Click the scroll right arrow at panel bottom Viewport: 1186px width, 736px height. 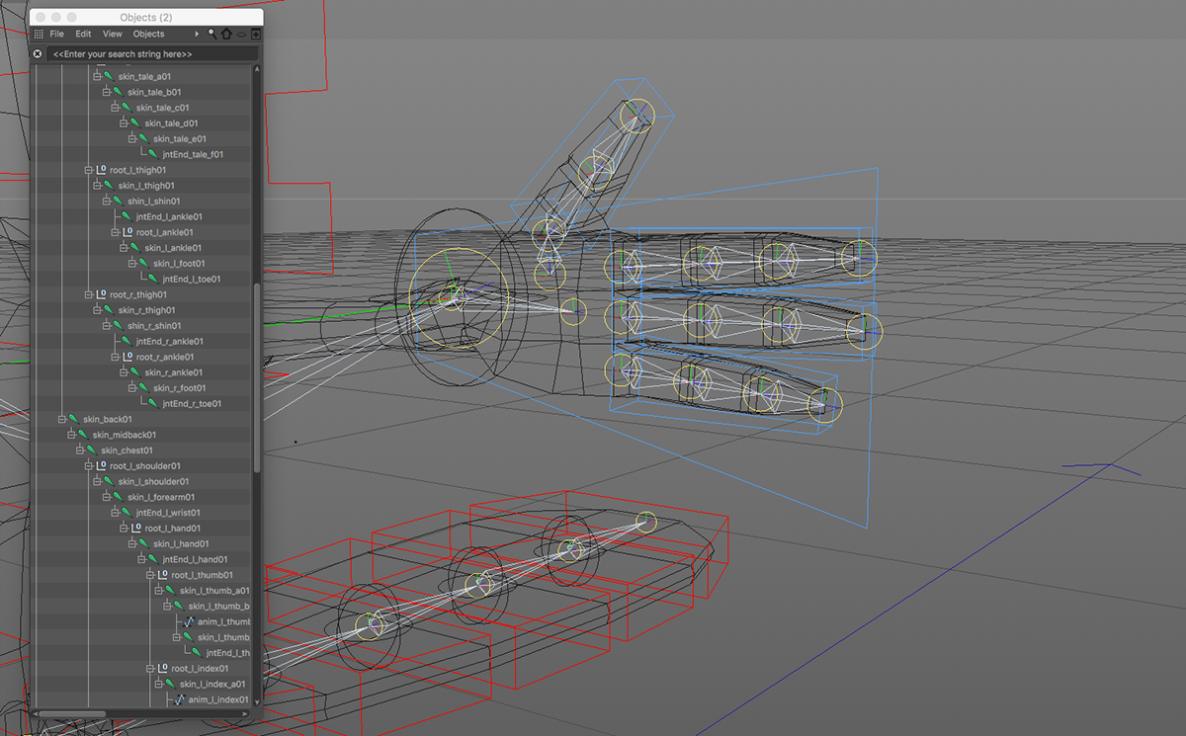pyautogui.click(x=247, y=713)
